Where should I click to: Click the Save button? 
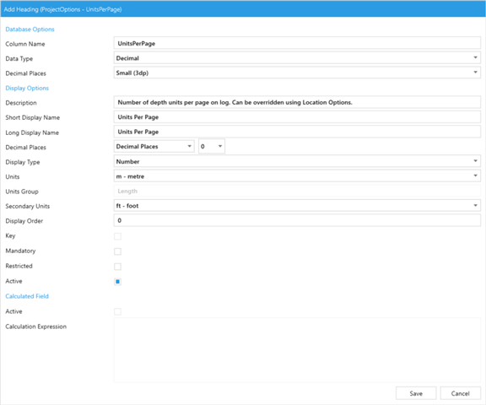[416, 393]
